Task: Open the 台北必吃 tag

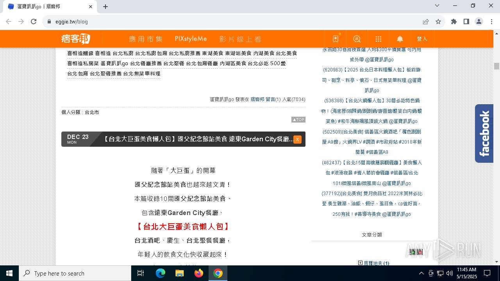Action: pos(258,63)
